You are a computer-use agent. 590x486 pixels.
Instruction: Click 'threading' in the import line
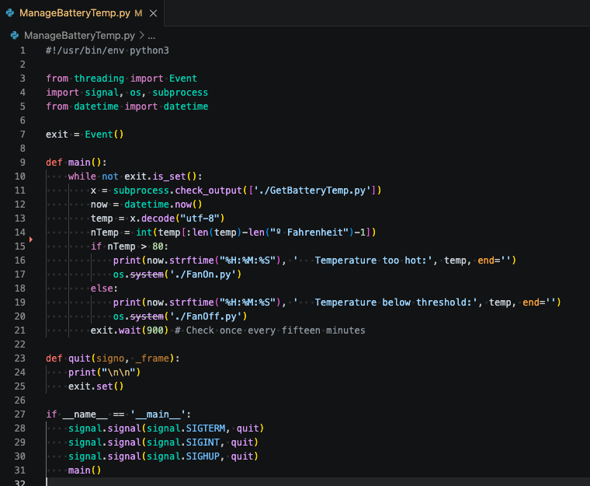[99, 79]
